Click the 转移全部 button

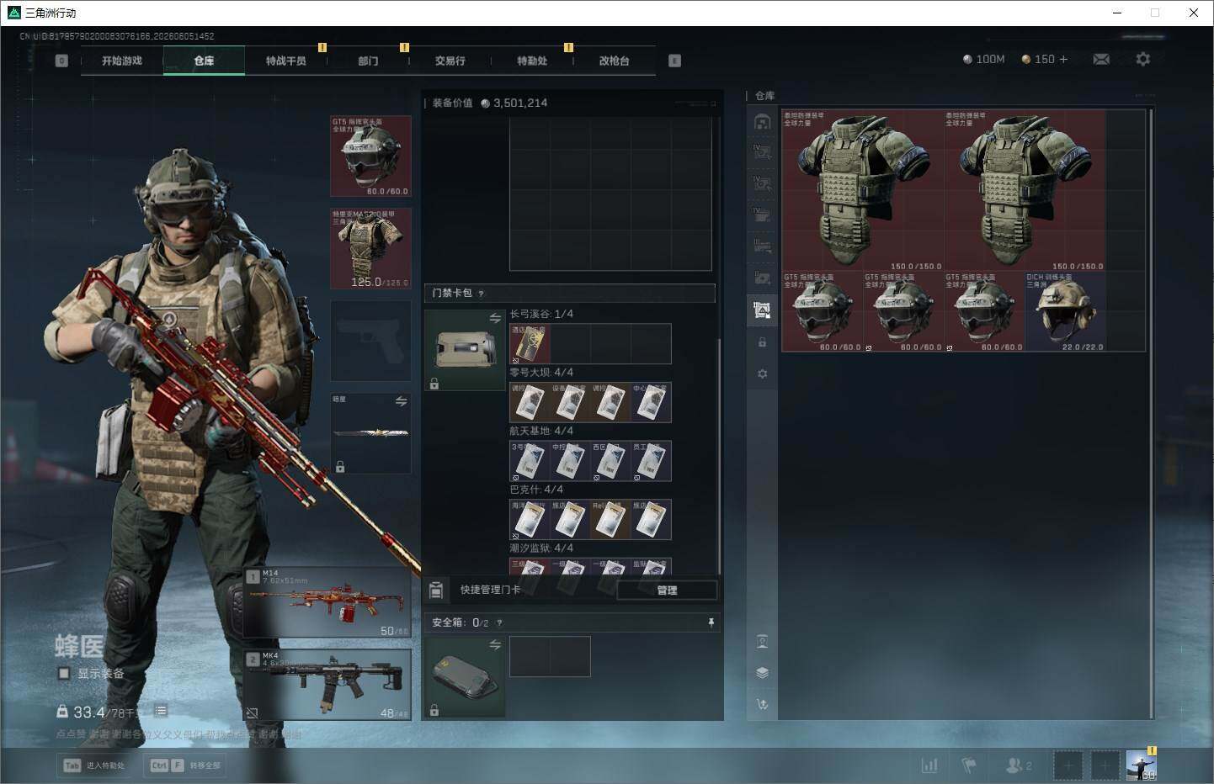pyautogui.click(x=185, y=765)
